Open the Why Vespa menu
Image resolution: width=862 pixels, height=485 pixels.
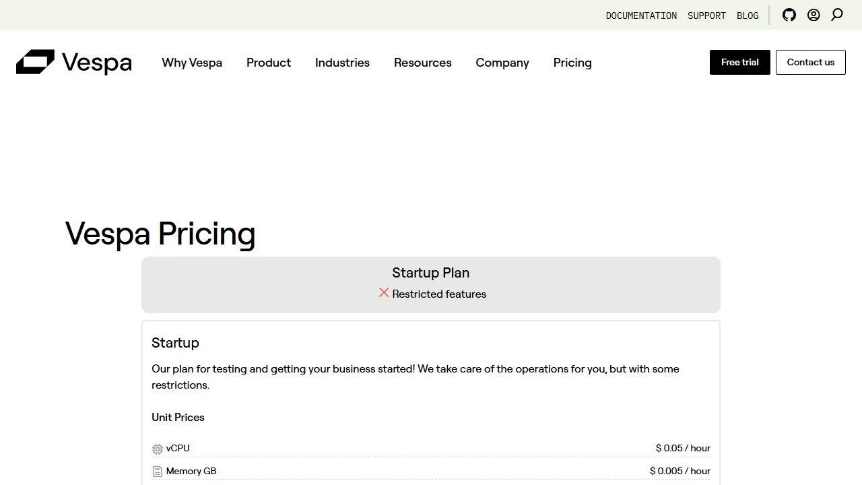coord(192,63)
